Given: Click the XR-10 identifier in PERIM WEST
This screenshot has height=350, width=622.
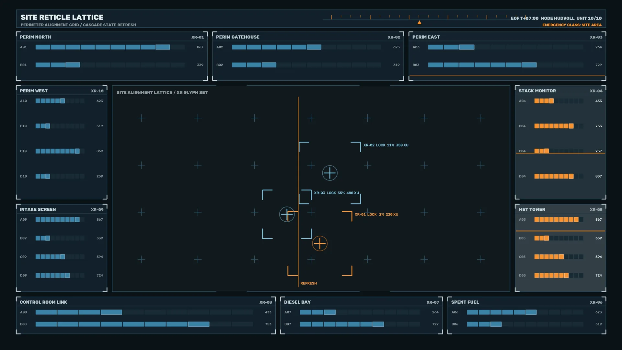Looking at the screenshot, I should point(97,91).
